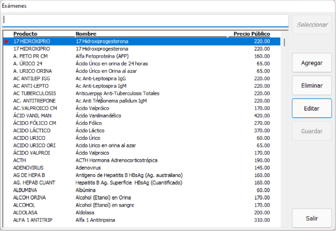
Task: Sort by the Producto column header
Action: (x=25, y=34)
